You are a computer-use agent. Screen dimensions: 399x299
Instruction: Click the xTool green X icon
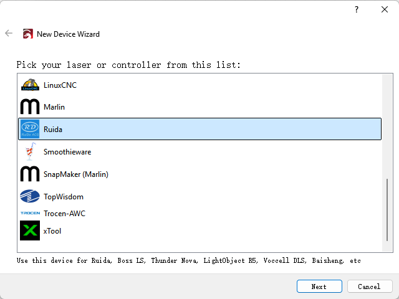[30, 231]
